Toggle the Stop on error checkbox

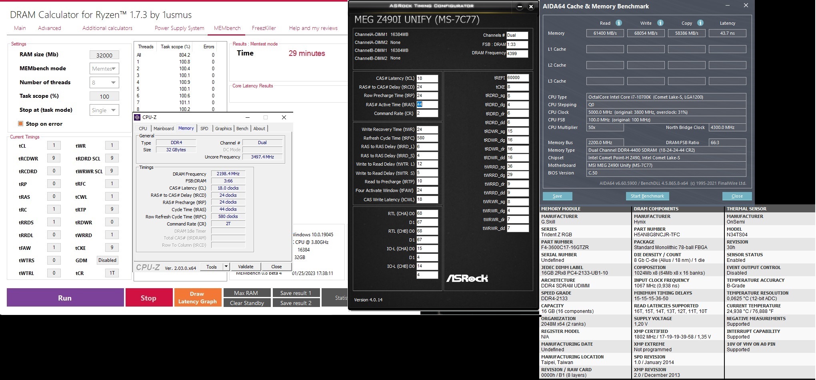(20, 124)
